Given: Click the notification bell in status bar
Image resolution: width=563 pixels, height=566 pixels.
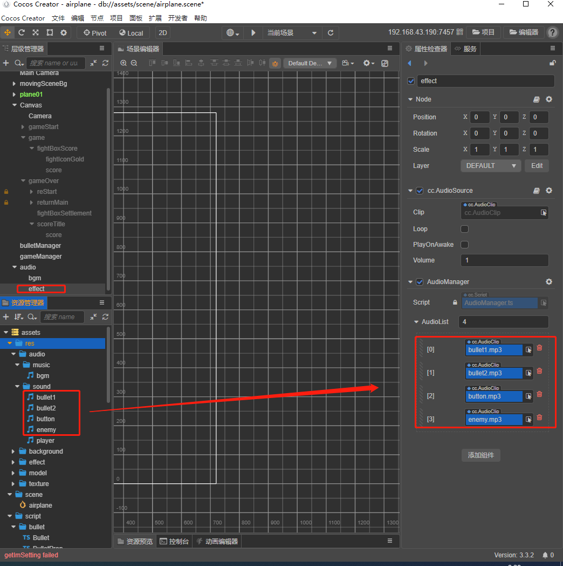Looking at the screenshot, I should (545, 555).
